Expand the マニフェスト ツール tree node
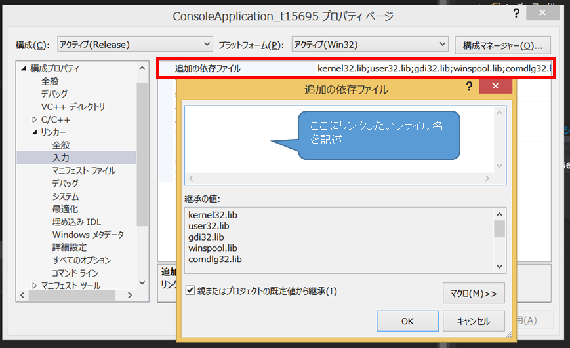Image resolution: width=570 pixels, height=348 pixels. click(35, 286)
